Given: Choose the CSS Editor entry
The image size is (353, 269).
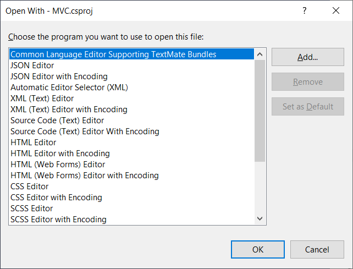Looking at the screenshot, I should [x=29, y=186].
